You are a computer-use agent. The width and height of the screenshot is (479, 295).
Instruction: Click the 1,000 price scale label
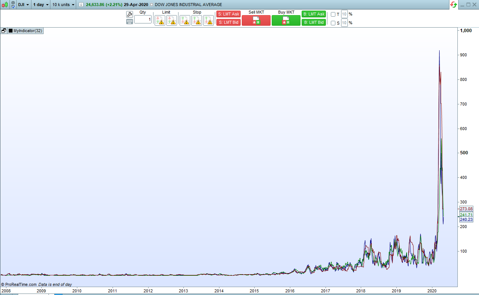pos(466,31)
